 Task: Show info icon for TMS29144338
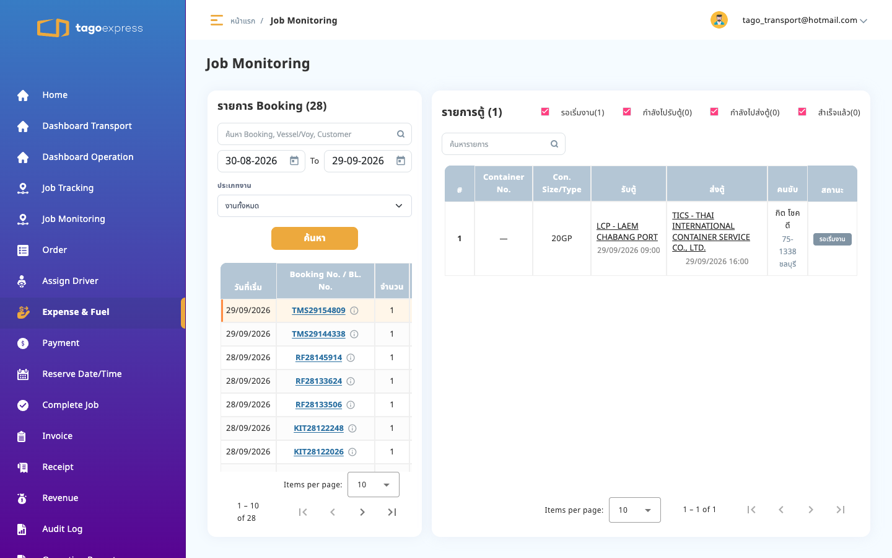pos(354,334)
